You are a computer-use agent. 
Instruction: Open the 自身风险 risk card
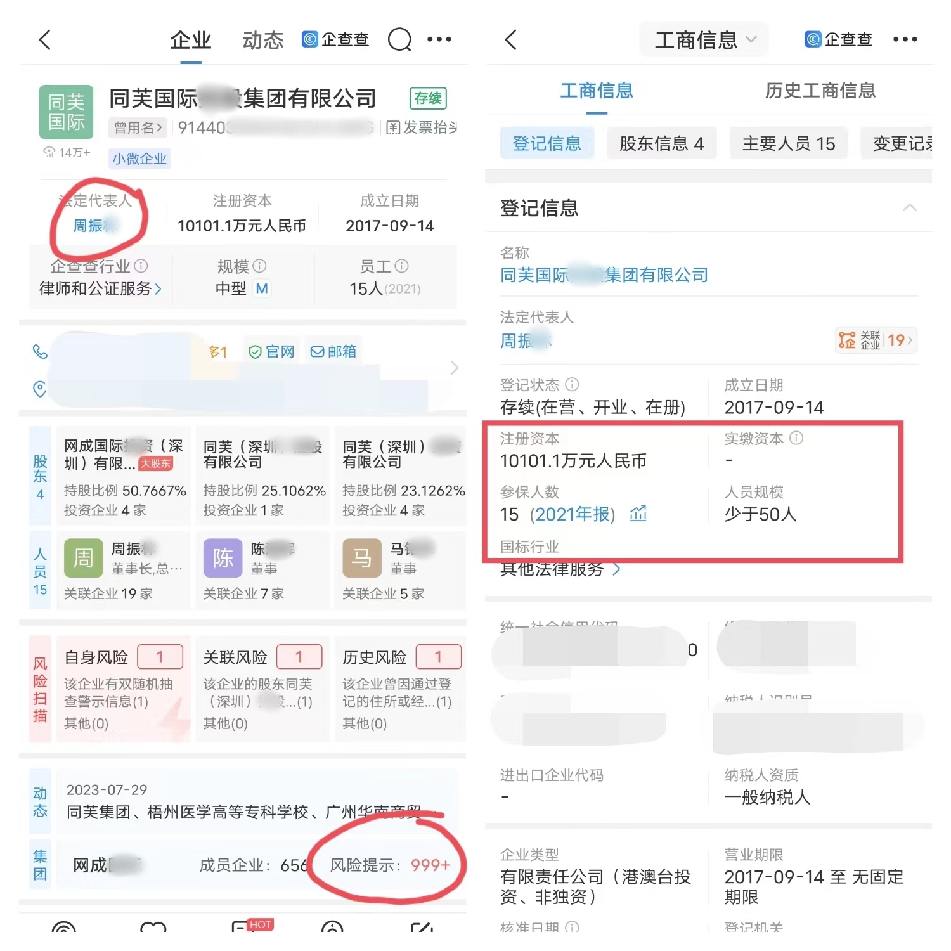(x=124, y=689)
